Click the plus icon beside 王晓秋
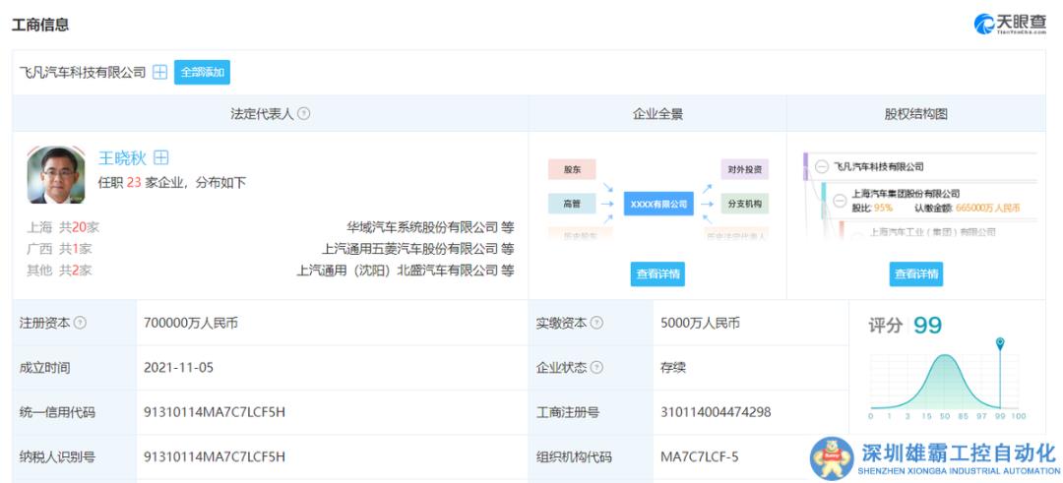The image size is (1063, 483). [x=160, y=157]
